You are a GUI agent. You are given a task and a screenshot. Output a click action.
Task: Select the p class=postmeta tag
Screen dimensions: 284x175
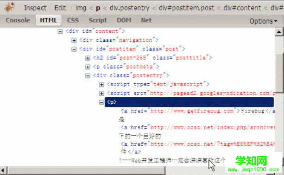pyautogui.click(x=126, y=67)
